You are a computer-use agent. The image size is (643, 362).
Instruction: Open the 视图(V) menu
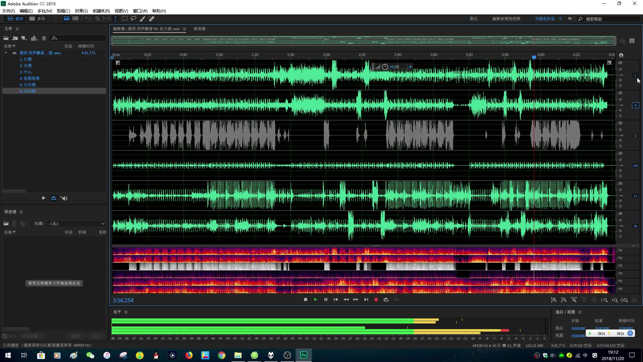tap(121, 11)
